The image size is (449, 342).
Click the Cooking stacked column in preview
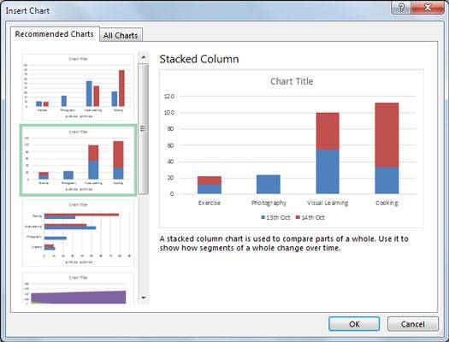tap(387, 148)
